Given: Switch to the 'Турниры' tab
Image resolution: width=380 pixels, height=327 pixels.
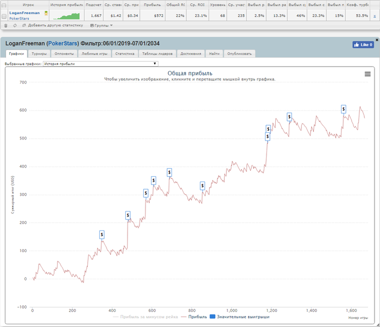Looking at the screenshot, I should tap(39, 54).
